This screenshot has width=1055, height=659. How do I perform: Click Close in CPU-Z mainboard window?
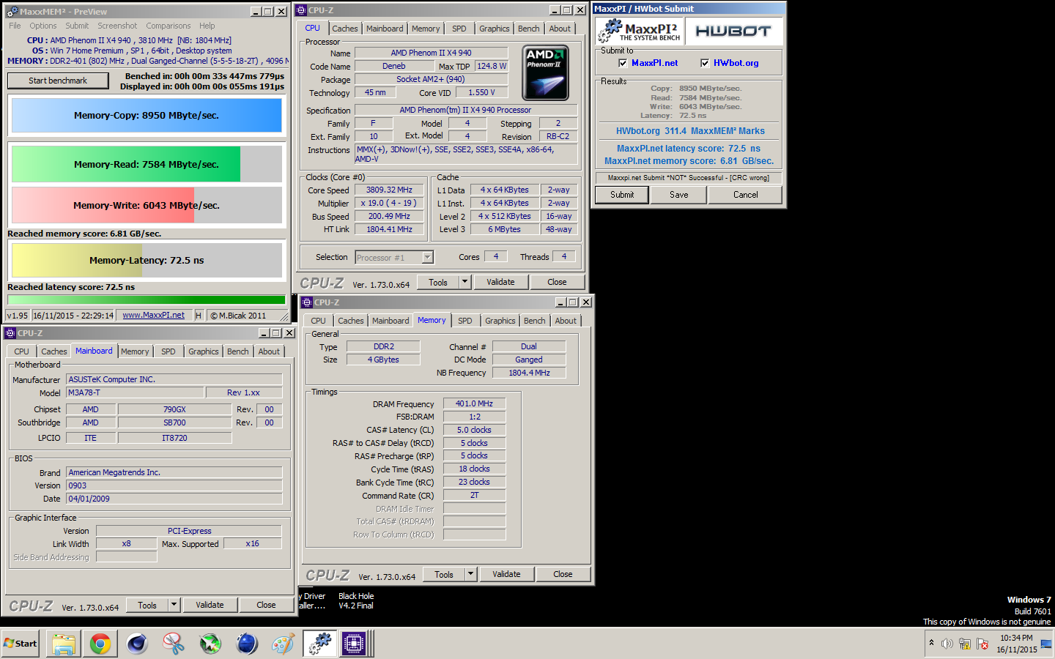point(267,605)
